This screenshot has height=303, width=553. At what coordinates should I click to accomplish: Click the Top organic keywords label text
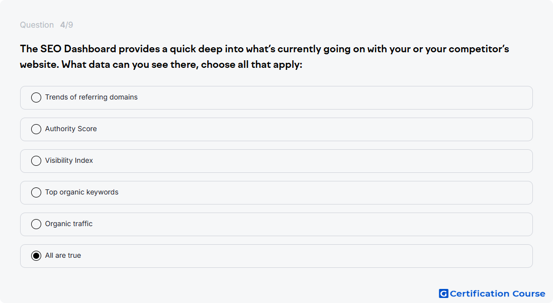pos(82,192)
